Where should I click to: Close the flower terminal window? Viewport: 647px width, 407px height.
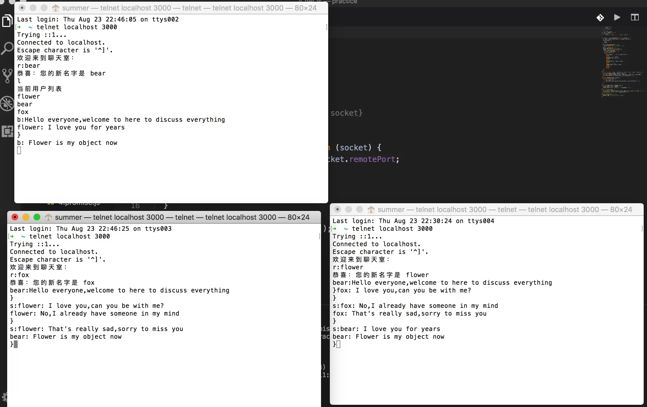pyautogui.click(x=338, y=210)
